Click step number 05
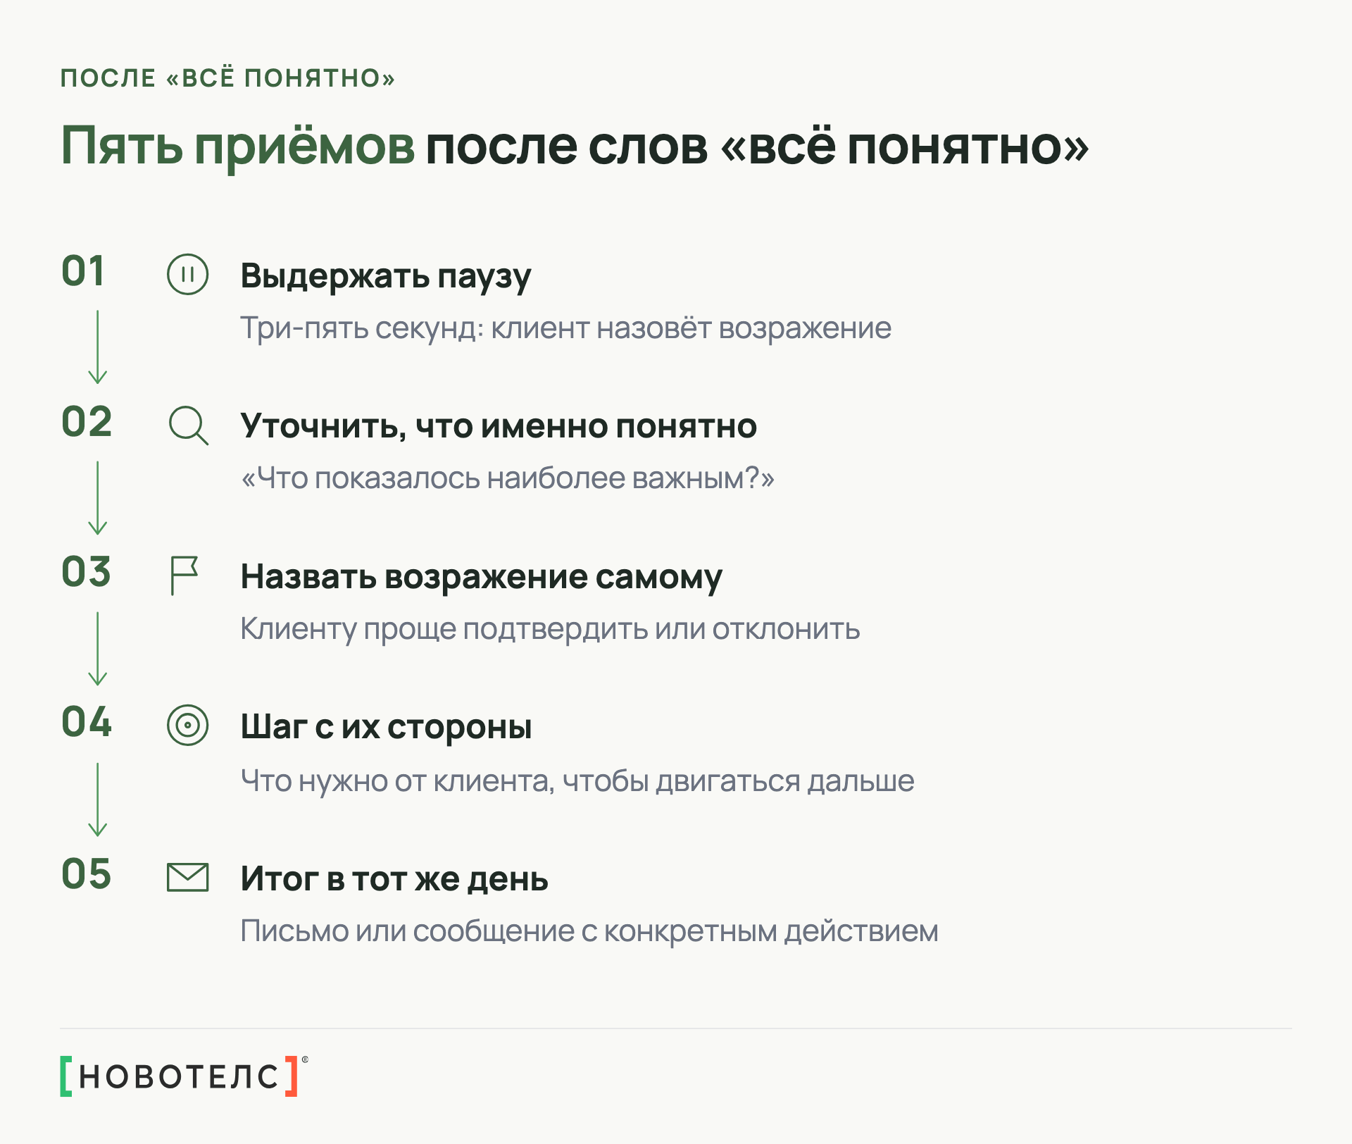Viewport: 1352px width, 1144px height. pyautogui.click(x=87, y=874)
